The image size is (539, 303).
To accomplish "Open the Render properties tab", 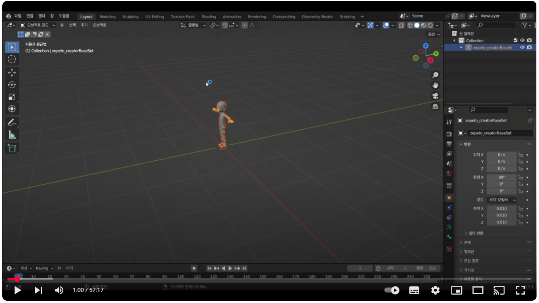I will tap(449, 134).
